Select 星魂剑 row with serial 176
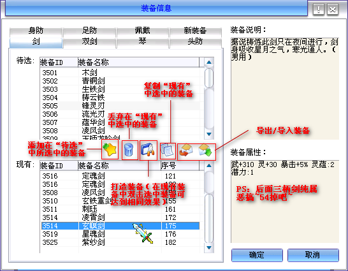This screenshot has height=271, width=348. tap(120, 234)
